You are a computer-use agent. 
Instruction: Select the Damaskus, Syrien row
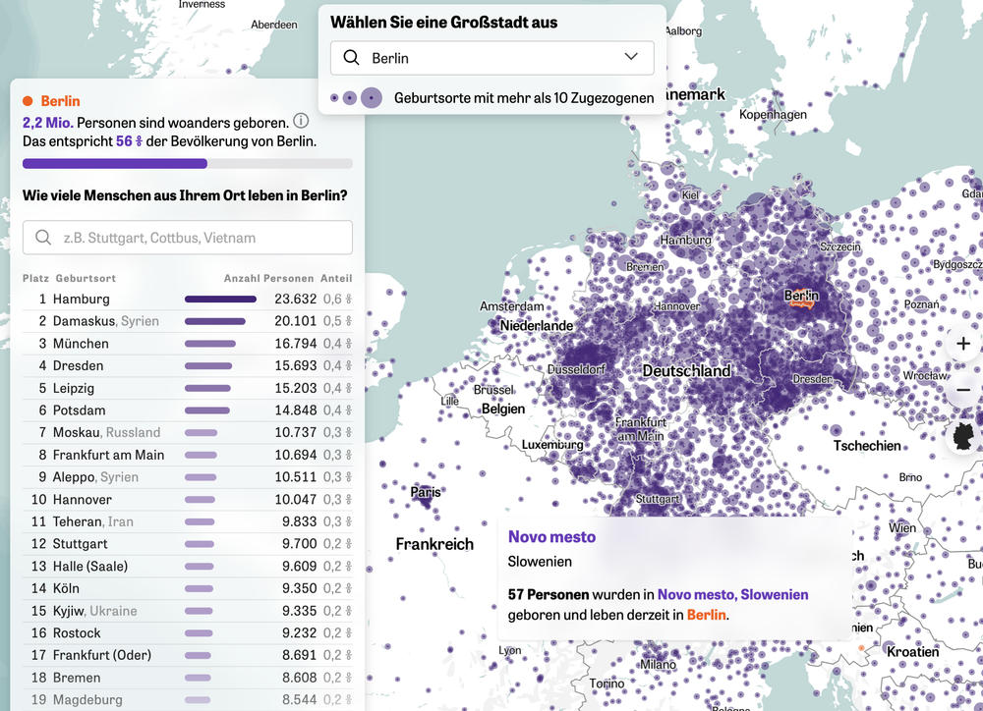click(187, 321)
